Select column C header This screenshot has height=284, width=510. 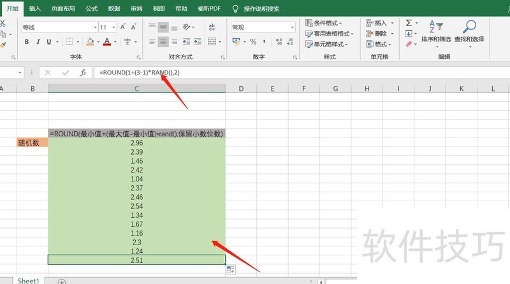(136, 89)
